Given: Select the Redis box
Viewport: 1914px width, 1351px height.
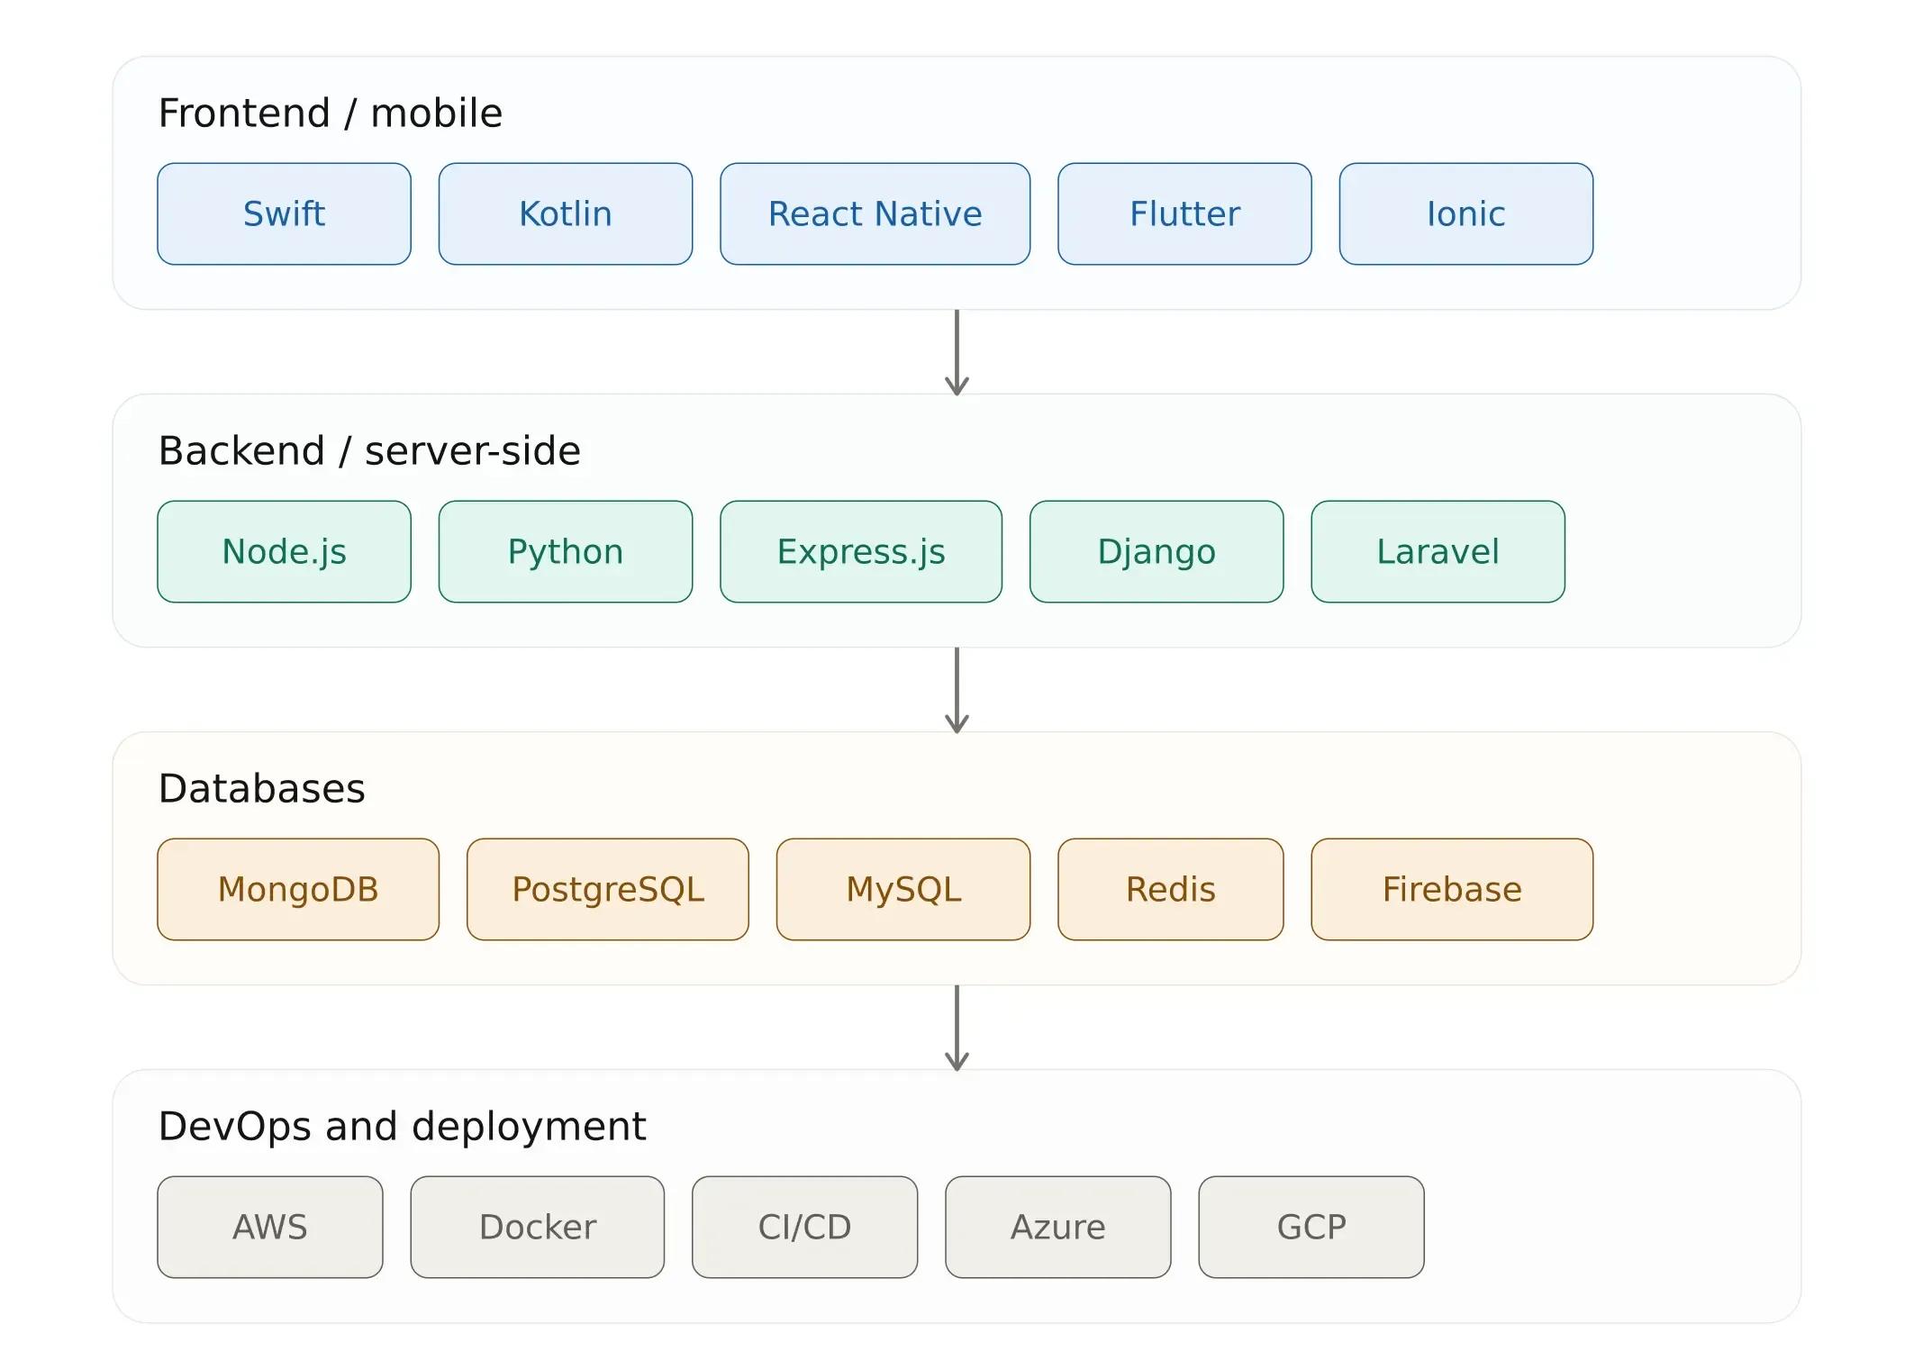Looking at the screenshot, I should (1171, 889).
